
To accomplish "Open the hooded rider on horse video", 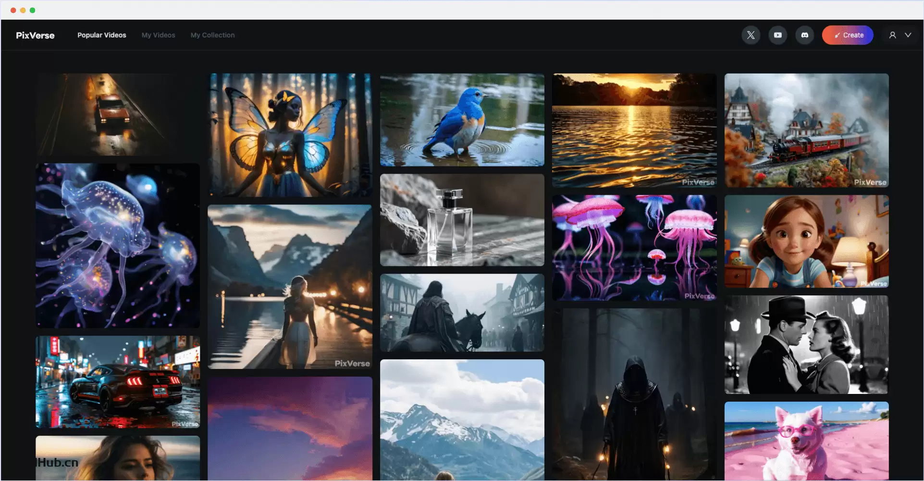I will (x=462, y=313).
